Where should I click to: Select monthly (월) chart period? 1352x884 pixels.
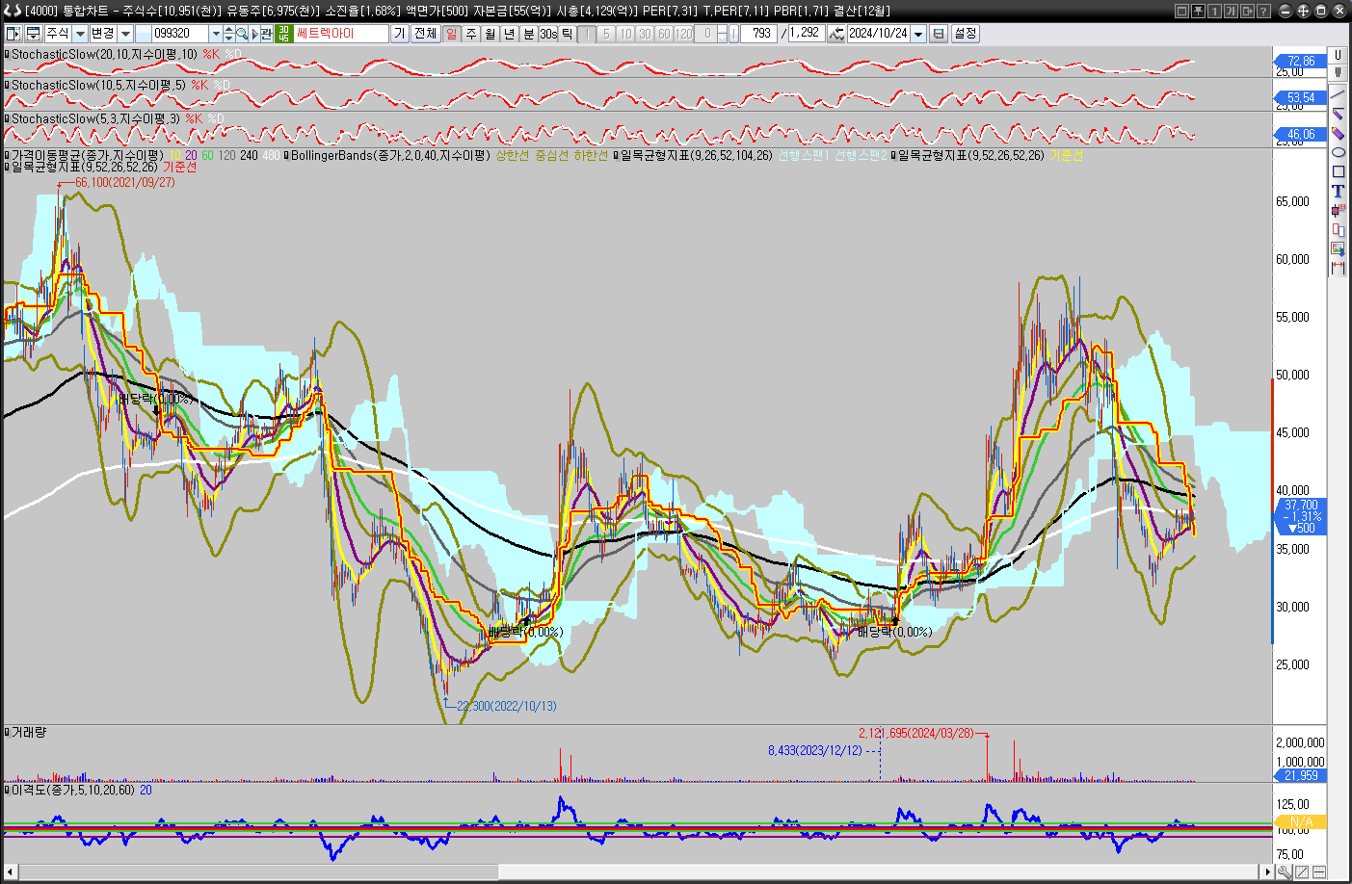click(490, 34)
